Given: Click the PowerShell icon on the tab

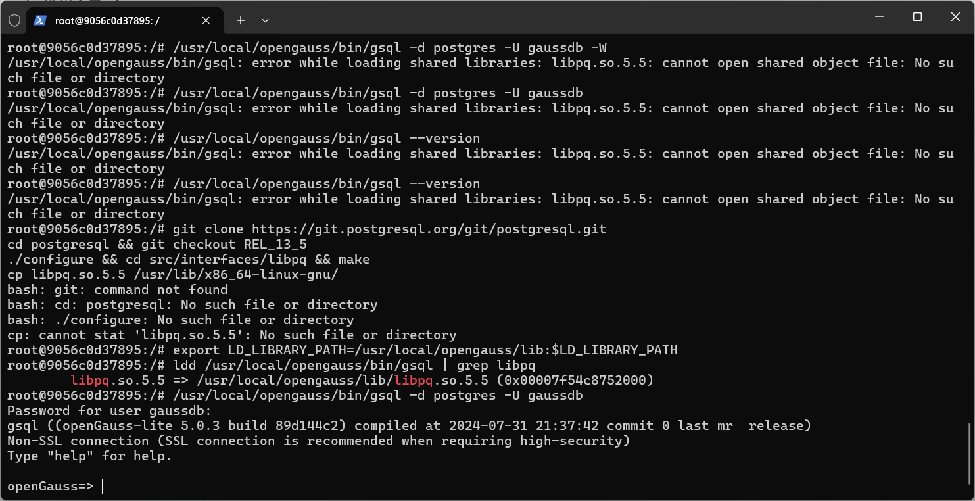Looking at the screenshot, I should tap(40, 20).
